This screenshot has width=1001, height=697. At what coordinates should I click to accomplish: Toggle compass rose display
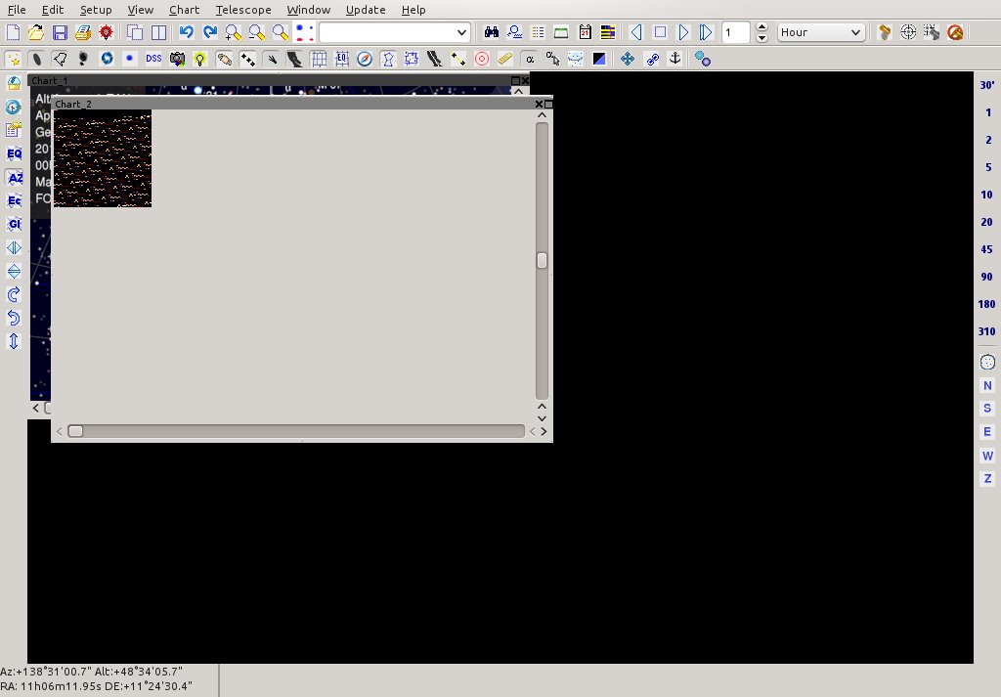pyautogui.click(x=365, y=59)
